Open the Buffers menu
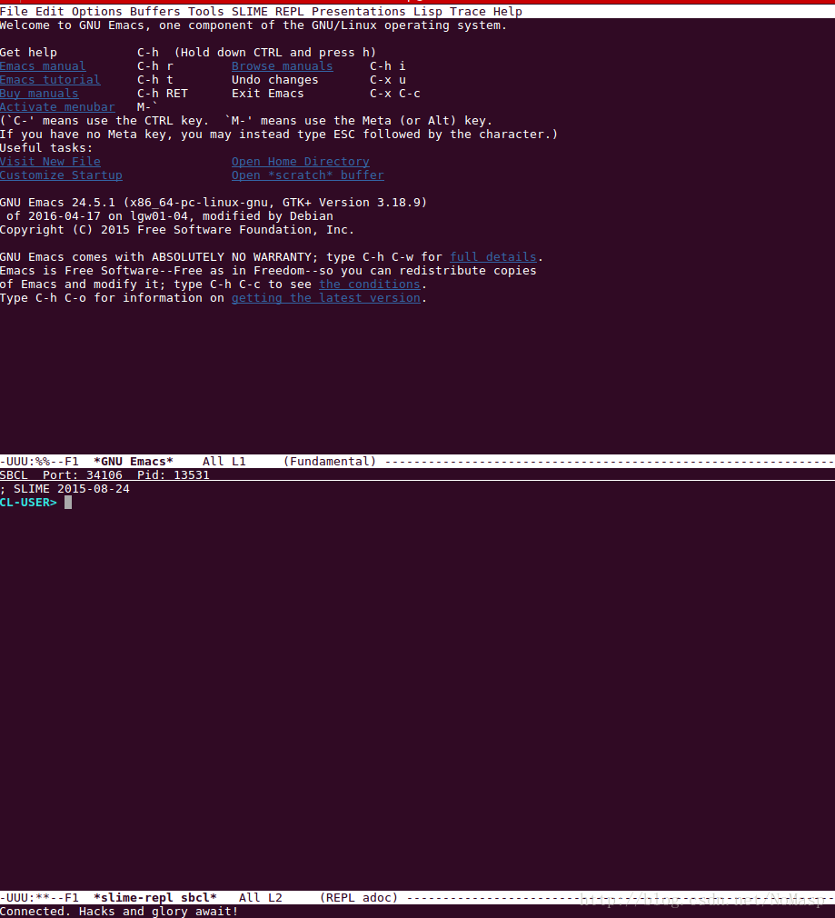This screenshot has width=835, height=918. (155, 12)
